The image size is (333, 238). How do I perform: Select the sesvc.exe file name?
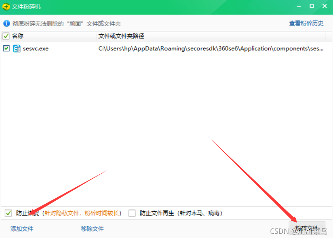point(36,49)
